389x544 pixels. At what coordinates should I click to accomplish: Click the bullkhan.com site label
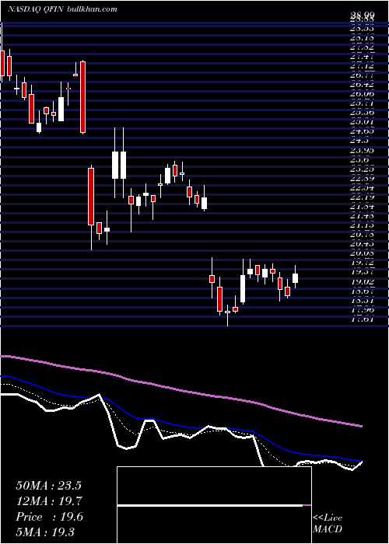(x=91, y=9)
